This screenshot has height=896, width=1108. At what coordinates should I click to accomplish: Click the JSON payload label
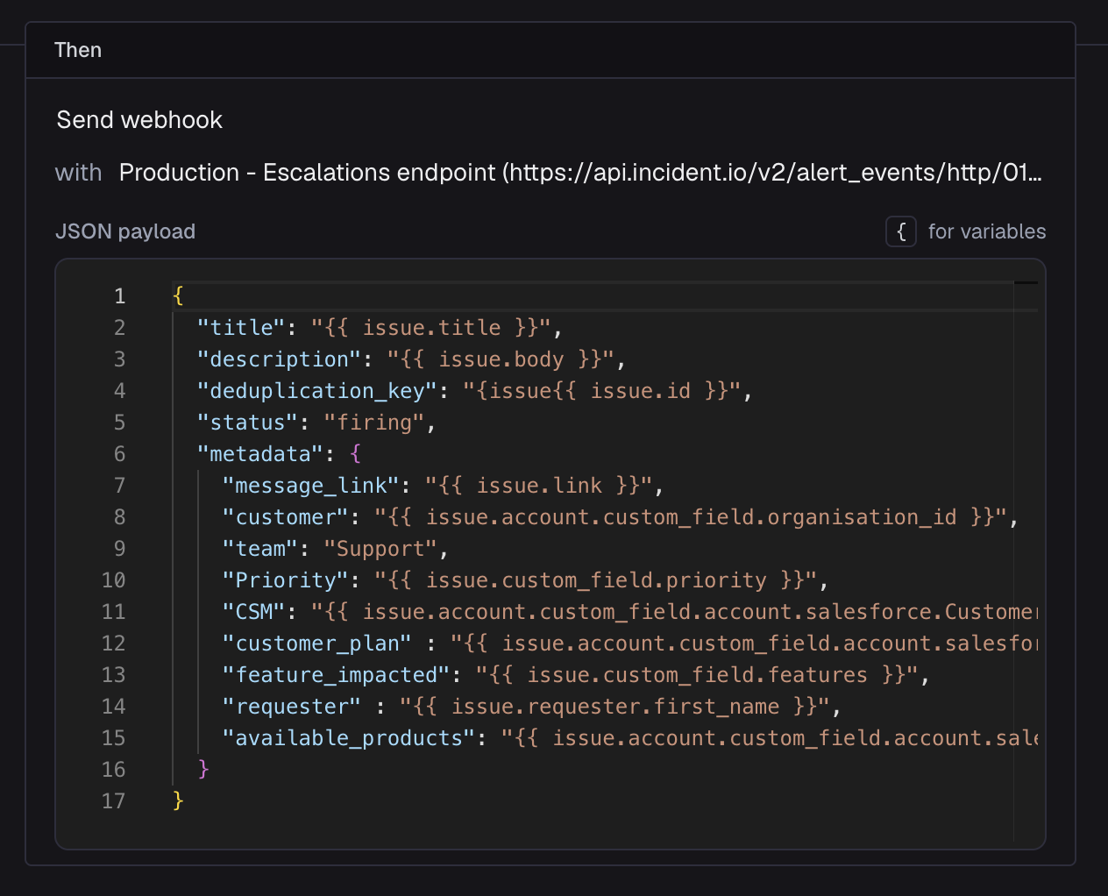[x=125, y=231]
